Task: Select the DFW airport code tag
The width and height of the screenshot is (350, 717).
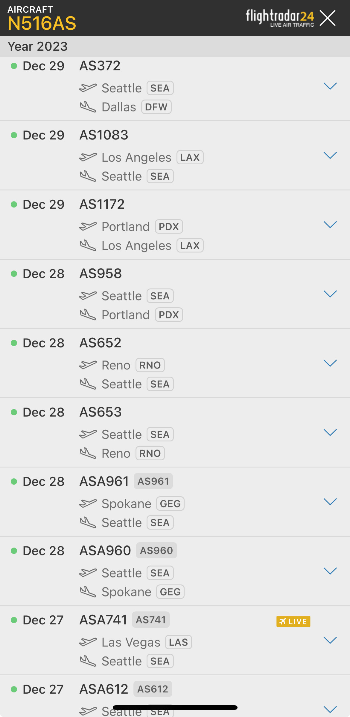Action: click(x=156, y=107)
